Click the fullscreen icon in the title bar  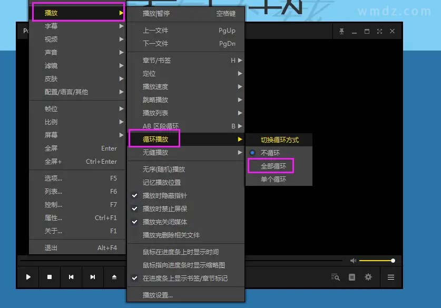(x=379, y=32)
